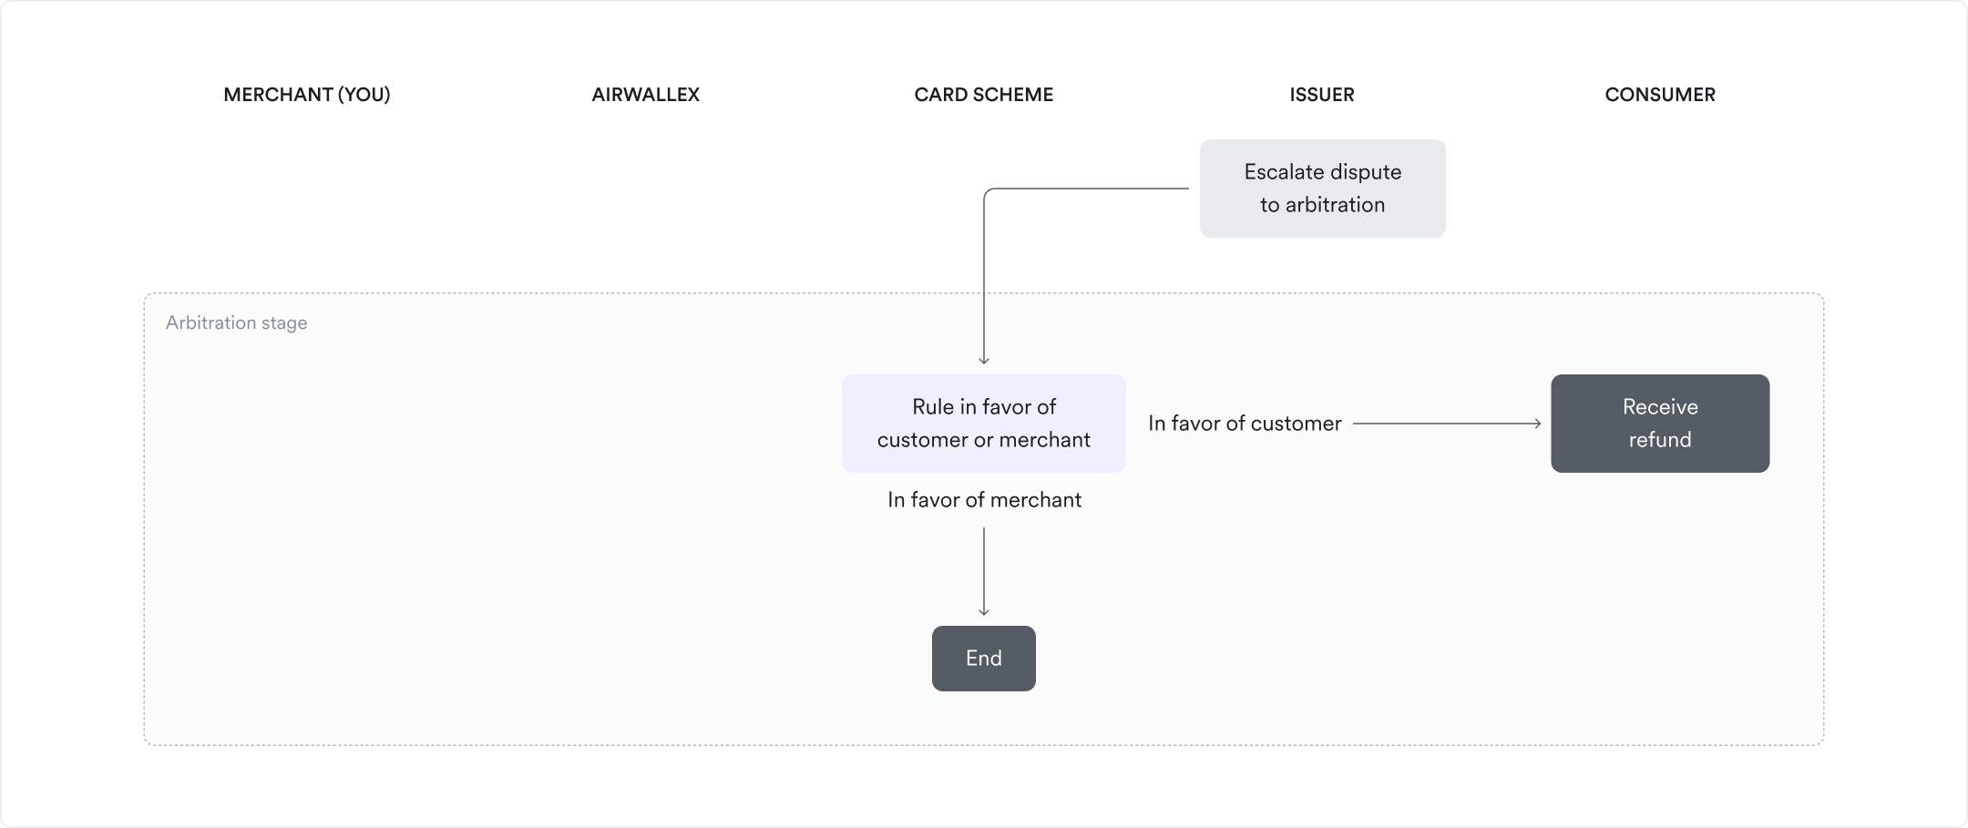Click the ISSUER column header
This screenshot has width=1968, height=828.
pyautogui.click(x=1321, y=94)
